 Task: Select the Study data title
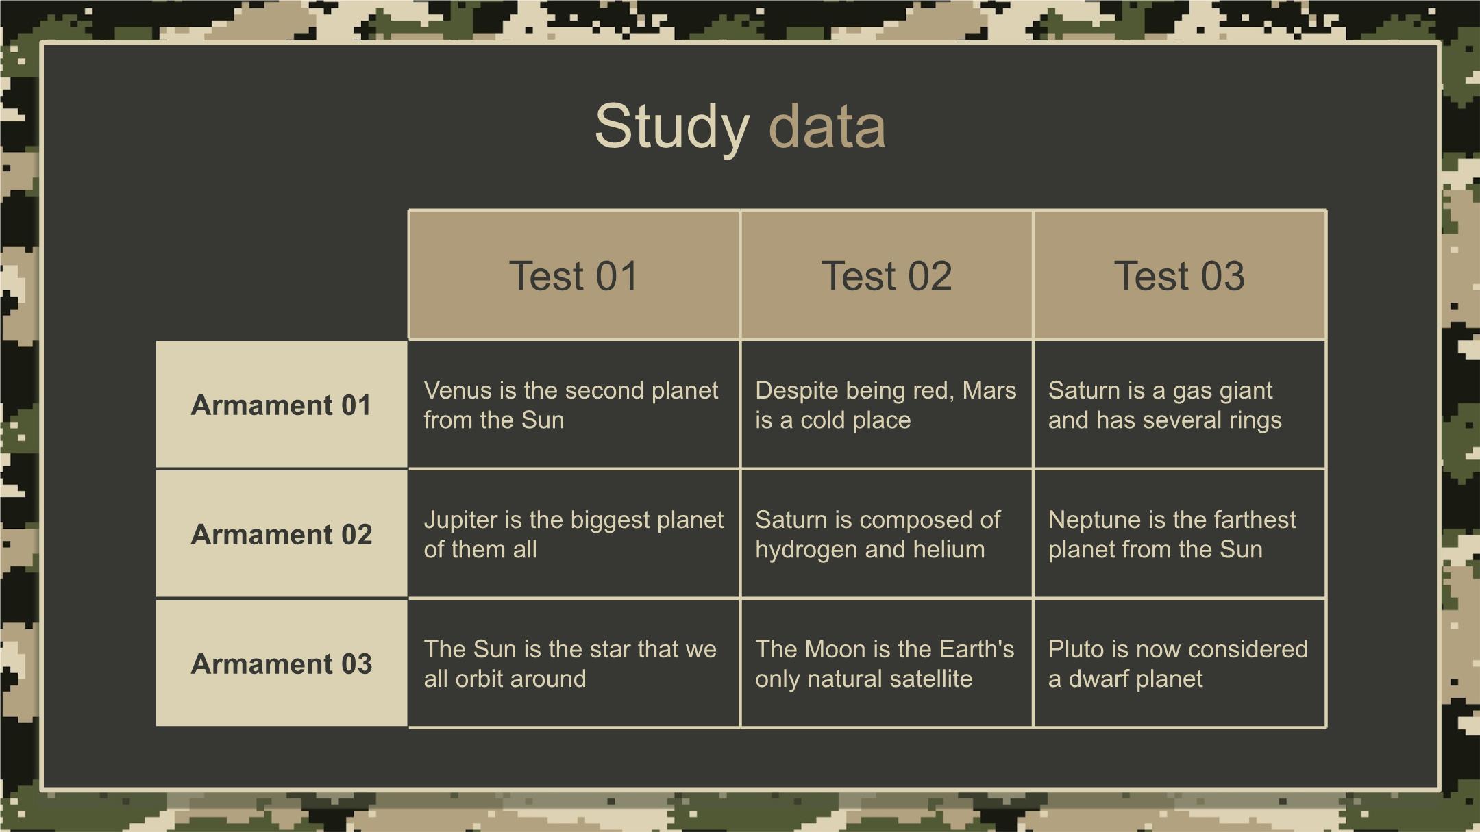(x=740, y=127)
